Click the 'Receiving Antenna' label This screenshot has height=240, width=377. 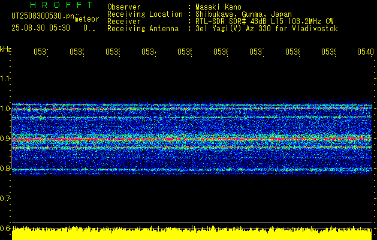point(143,29)
